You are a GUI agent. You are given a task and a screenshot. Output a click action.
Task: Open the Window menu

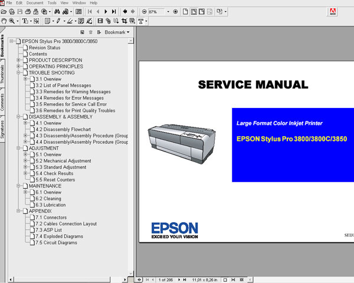coord(79,3)
